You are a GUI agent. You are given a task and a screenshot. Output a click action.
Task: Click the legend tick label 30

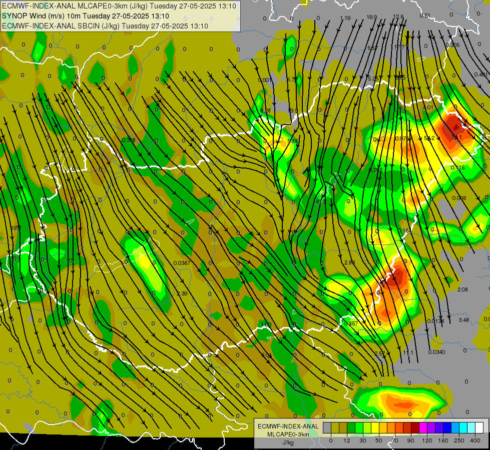(362, 440)
